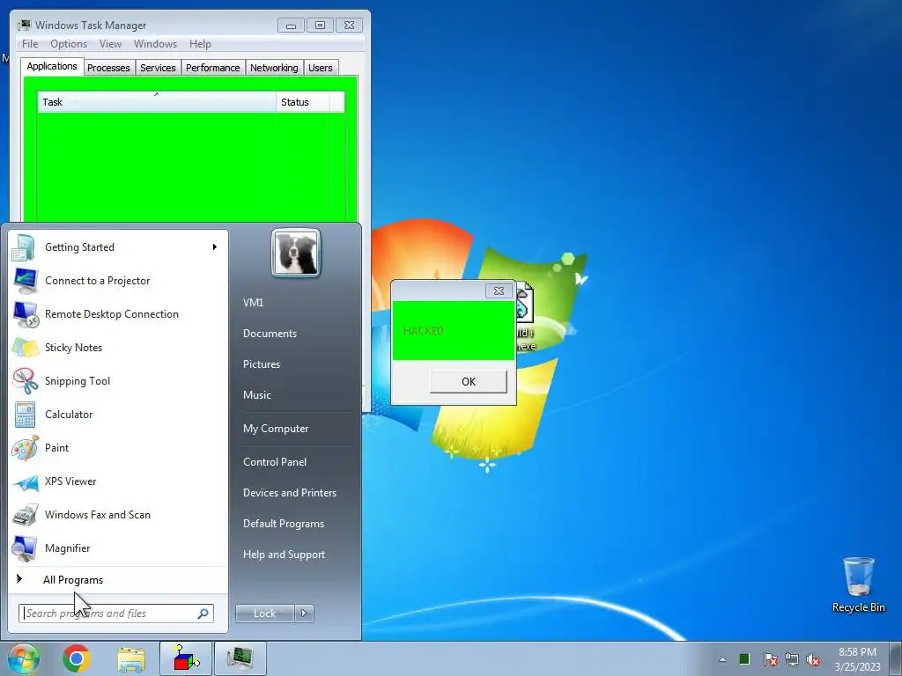Screen dimensions: 902x676
Task: Open Music library
Action: (x=256, y=395)
